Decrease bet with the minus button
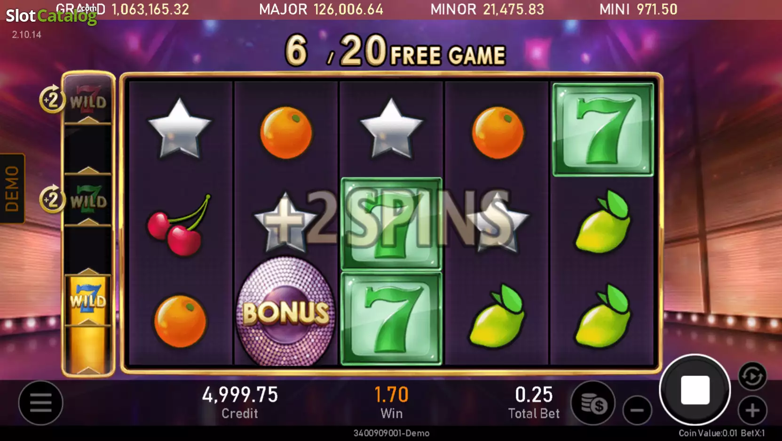This screenshot has width=782, height=441. [637, 410]
